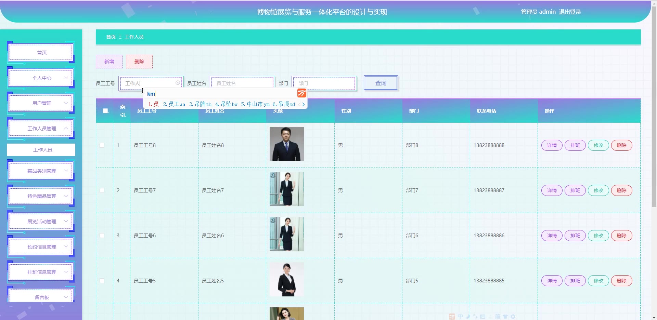Open 排班 for 员工姓名6
This screenshot has width=657, height=320.
[x=575, y=236]
